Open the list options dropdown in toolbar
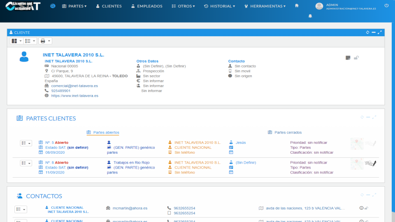 [x=30, y=41]
